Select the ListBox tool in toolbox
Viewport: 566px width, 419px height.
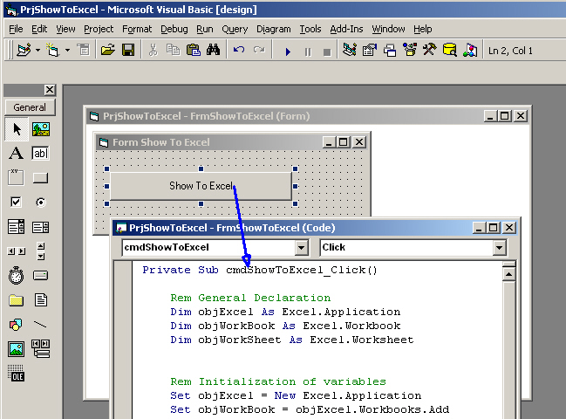click(x=41, y=227)
